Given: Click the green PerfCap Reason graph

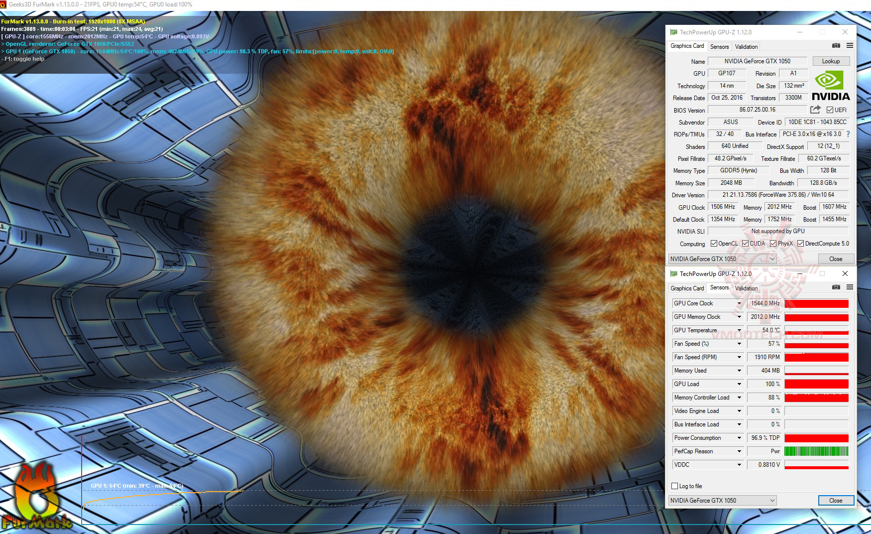Looking at the screenshot, I should coord(816,451).
